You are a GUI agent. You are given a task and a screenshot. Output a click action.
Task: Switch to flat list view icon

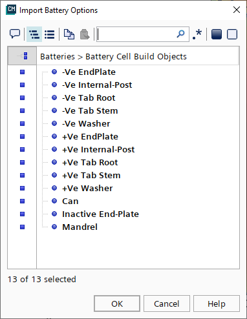[x=50, y=34]
